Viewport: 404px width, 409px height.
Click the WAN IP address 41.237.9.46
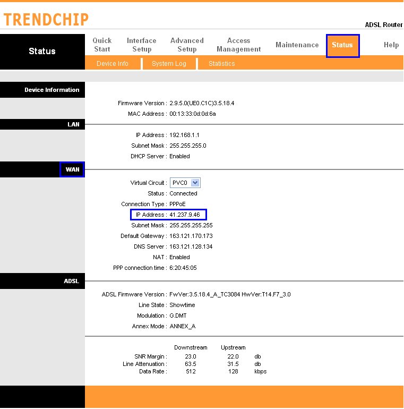(185, 215)
